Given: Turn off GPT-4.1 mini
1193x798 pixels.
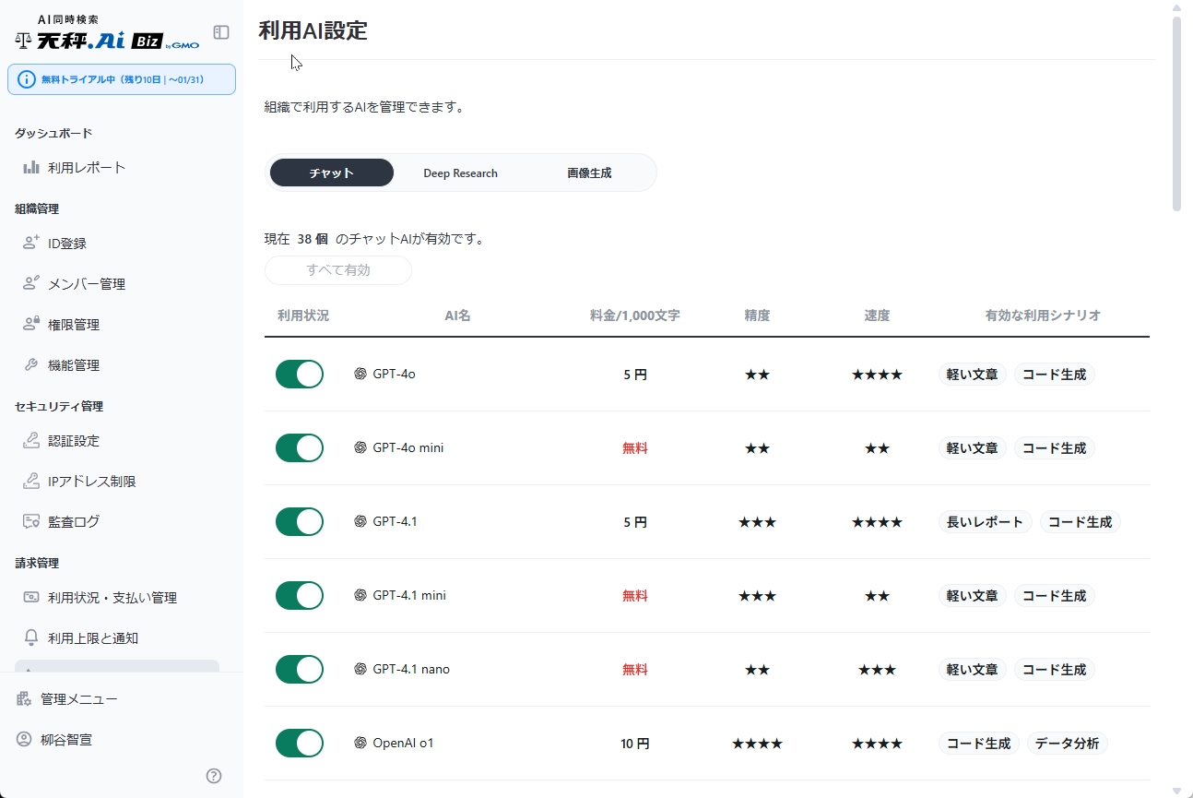Looking at the screenshot, I should point(299,595).
